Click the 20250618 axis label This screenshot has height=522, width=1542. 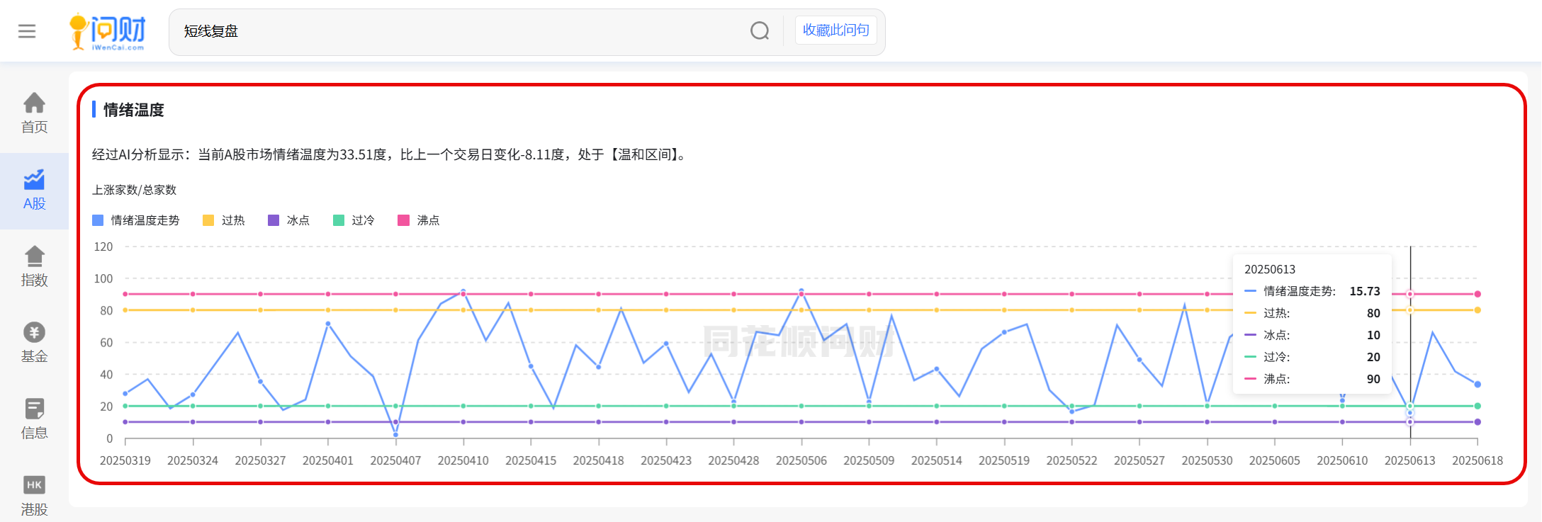point(1478,460)
